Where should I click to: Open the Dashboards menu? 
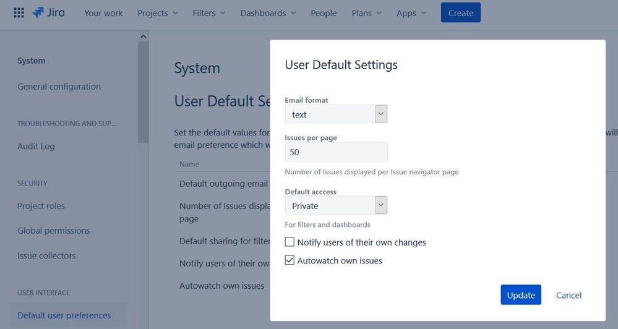click(x=268, y=13)
